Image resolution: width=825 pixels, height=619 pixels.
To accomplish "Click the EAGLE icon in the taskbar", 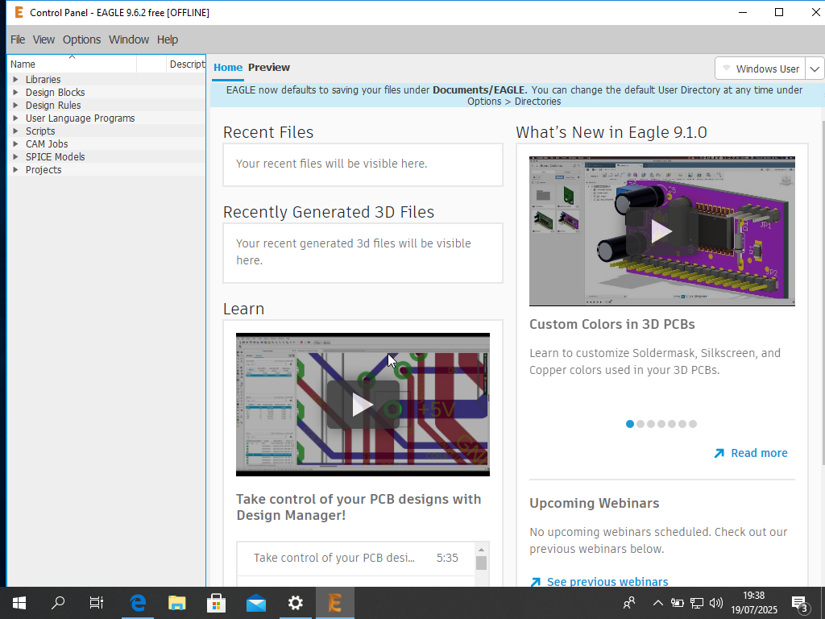I will pyautogui.click(x=334, y=603).
